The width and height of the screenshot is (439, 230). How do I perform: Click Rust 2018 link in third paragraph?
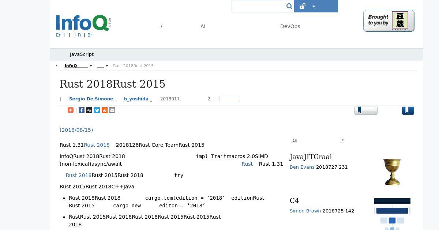[x=79, y=175]
